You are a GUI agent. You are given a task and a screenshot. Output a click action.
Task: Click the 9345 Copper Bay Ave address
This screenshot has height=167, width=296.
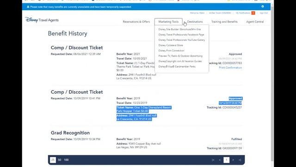click(139, 145)
